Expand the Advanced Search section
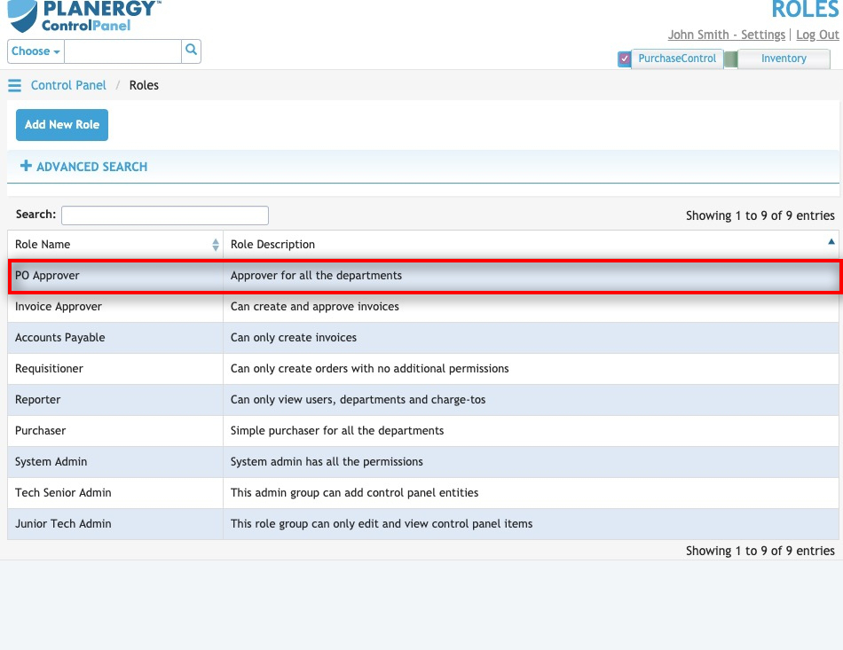Viewport: 843px width, 650px height. point(84,167)
